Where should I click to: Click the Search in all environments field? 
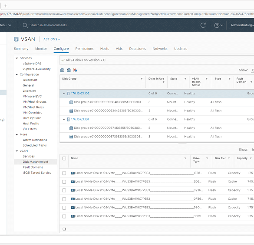(x=48, y=25)
